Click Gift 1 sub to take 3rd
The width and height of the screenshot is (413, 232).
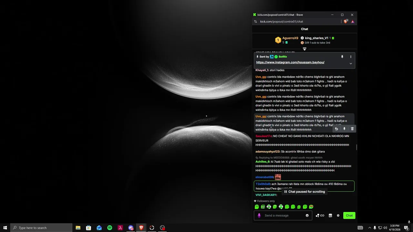pos(317,43)
